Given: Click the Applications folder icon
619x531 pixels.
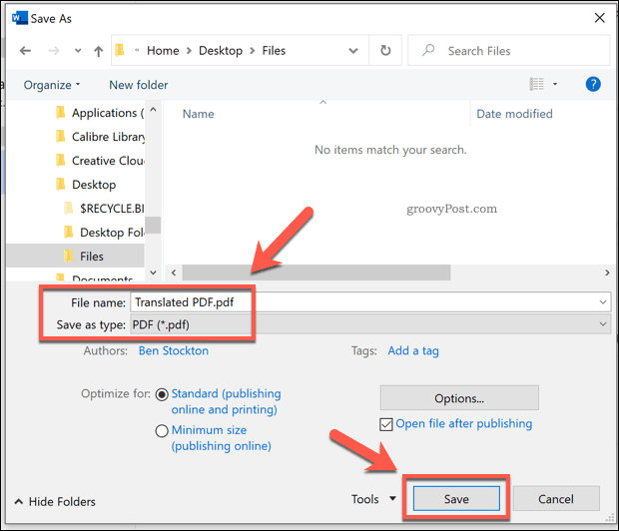Looking at the screenshot, I should tap(60, 113).
